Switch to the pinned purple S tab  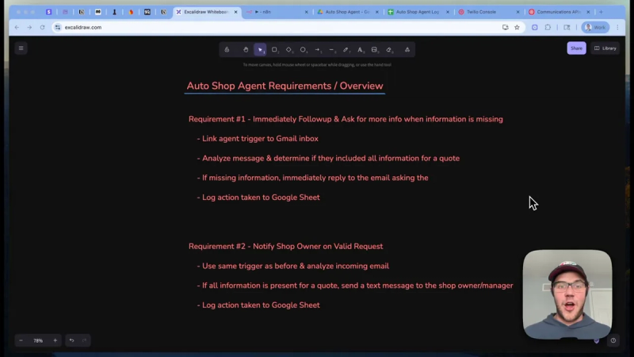click(48, 12)
